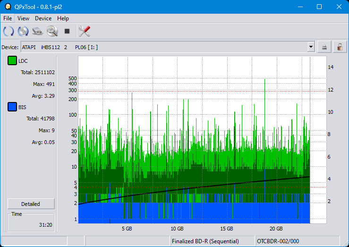Click the green LDC color swatch

click(x=12, y=60)
